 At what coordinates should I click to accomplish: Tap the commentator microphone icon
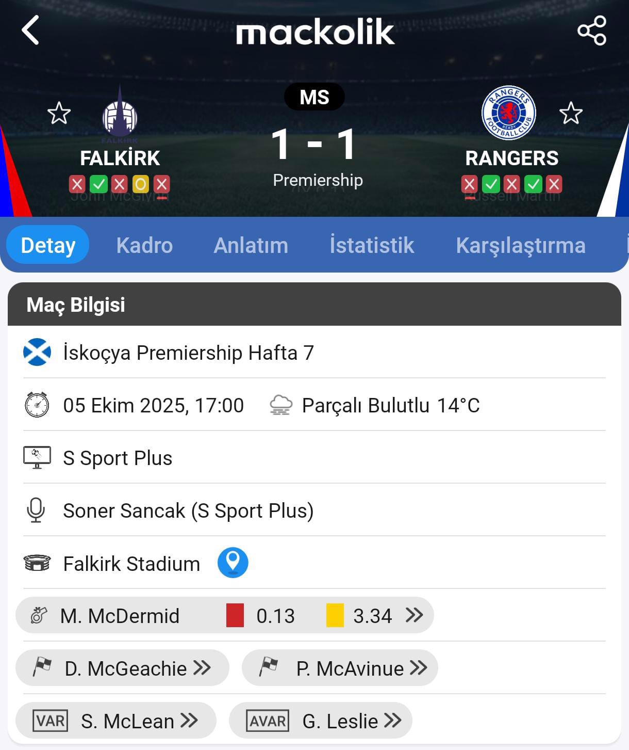coord(36,510)
